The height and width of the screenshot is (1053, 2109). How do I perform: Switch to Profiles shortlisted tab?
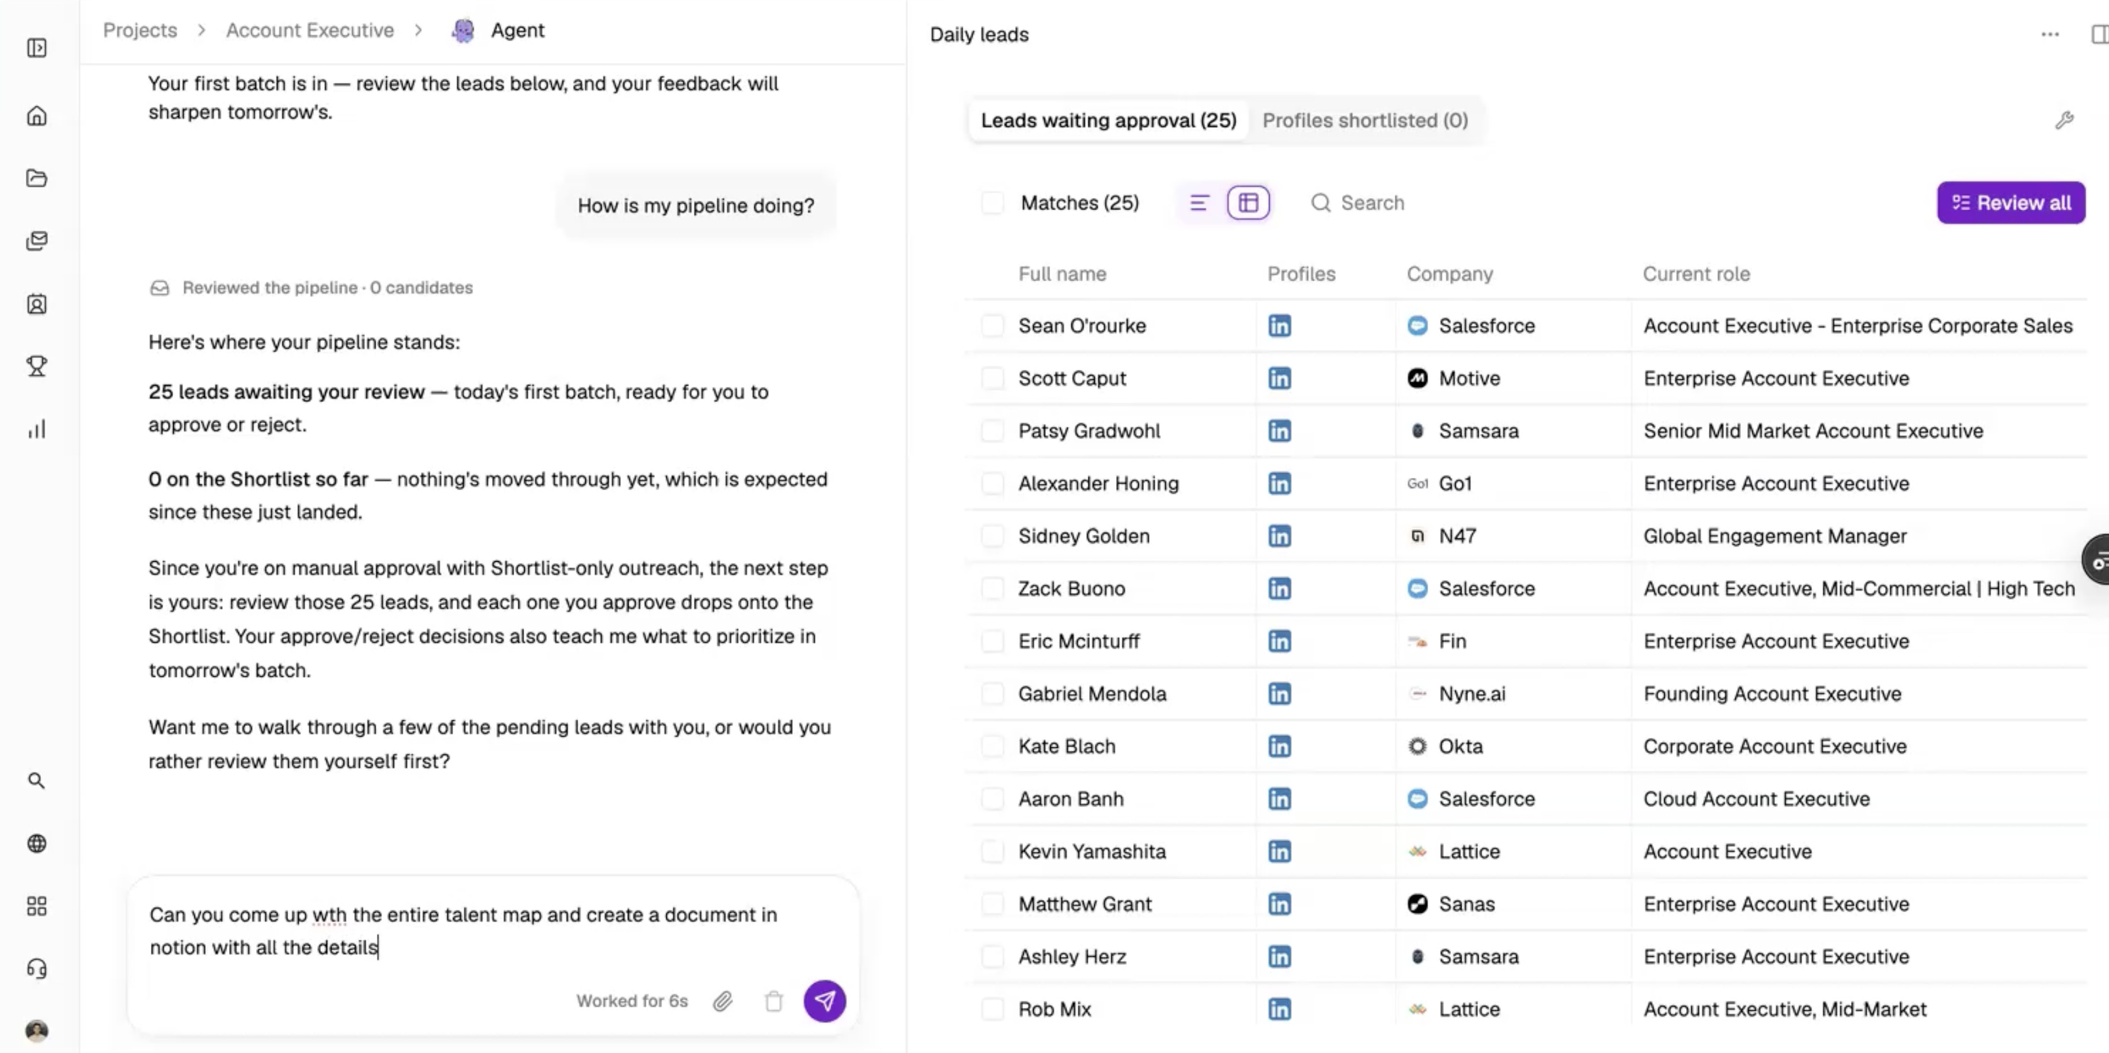(1365, 120)
